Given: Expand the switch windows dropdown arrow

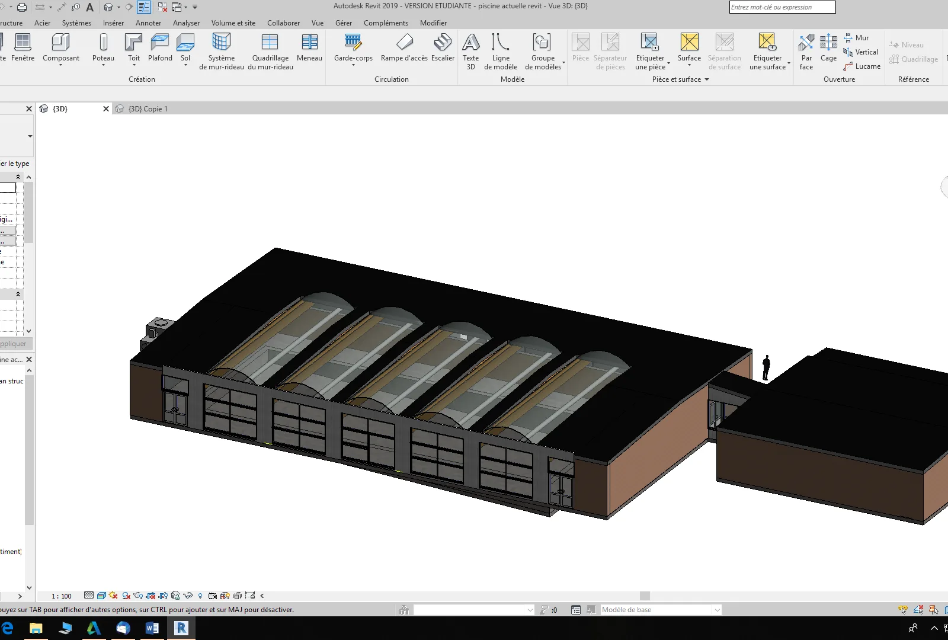Looking at the screenshot, I should tap(185, 7).
